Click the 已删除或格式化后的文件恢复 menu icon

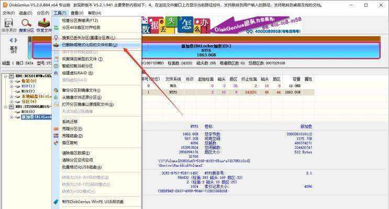coord(57,45)
